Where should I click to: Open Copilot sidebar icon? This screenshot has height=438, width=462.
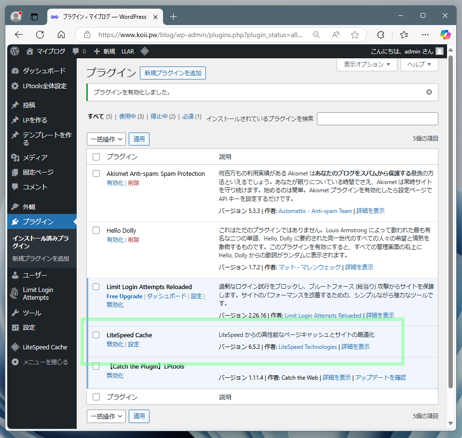pyautogui.click(x=445, y=35)
